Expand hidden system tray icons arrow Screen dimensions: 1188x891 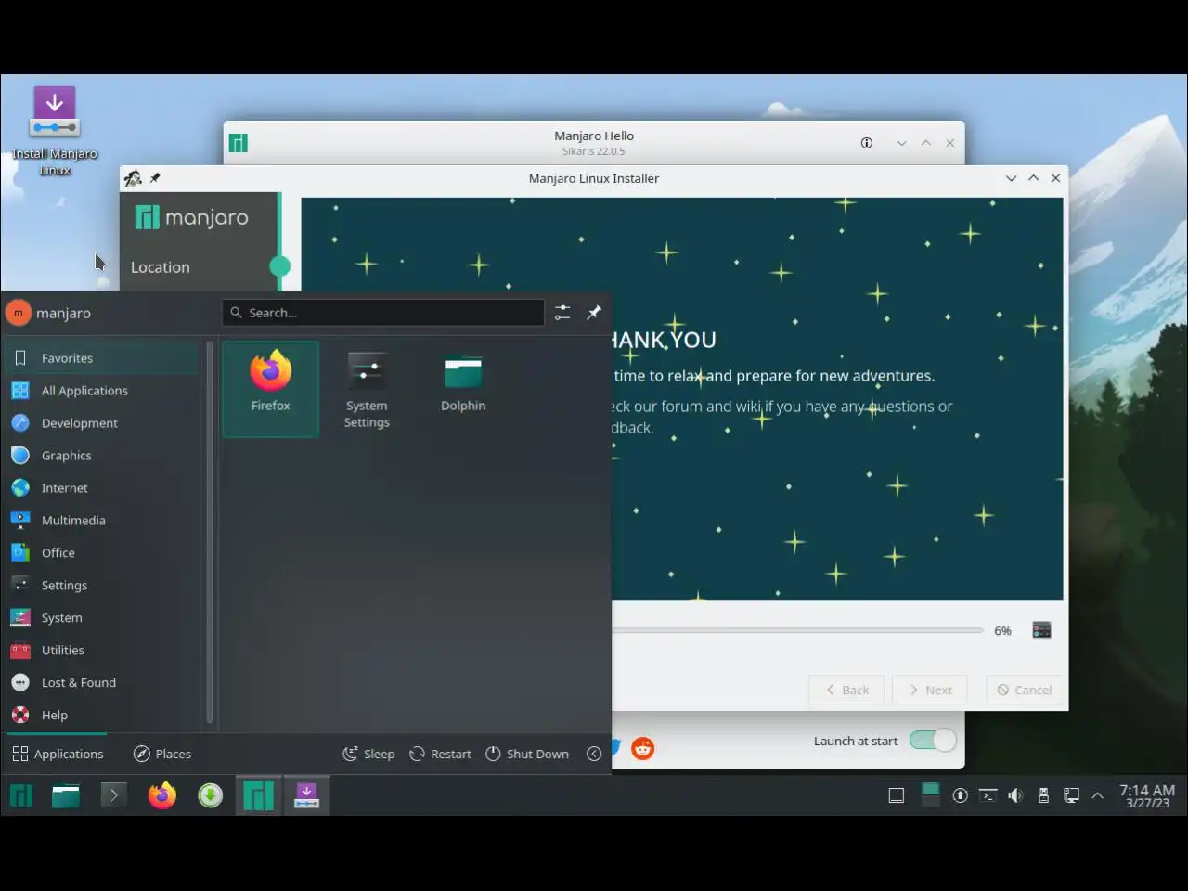pyautogui.click(x=1097, y=795)
